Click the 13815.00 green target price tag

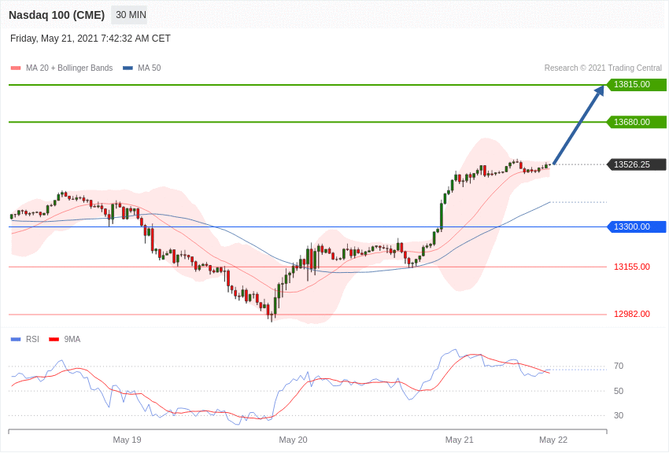pos(636,84)
